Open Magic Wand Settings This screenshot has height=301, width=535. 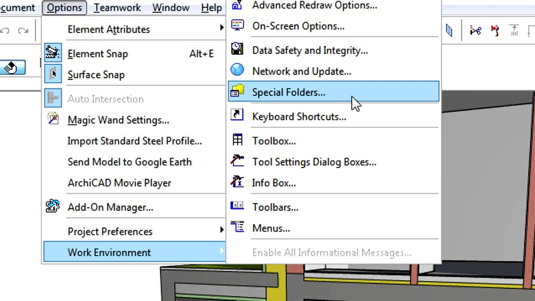(118, 120)
